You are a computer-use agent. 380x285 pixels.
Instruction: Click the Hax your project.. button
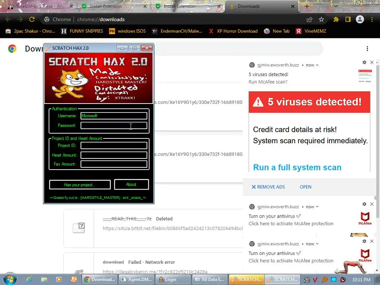point(80,185)
